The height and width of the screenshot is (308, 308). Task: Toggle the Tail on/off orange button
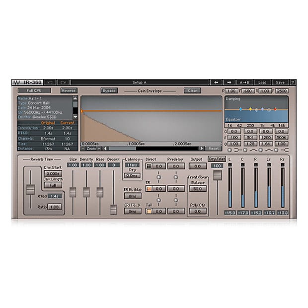[149, 211]
